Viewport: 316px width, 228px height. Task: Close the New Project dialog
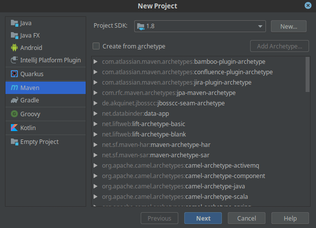(x=308, y=5)
